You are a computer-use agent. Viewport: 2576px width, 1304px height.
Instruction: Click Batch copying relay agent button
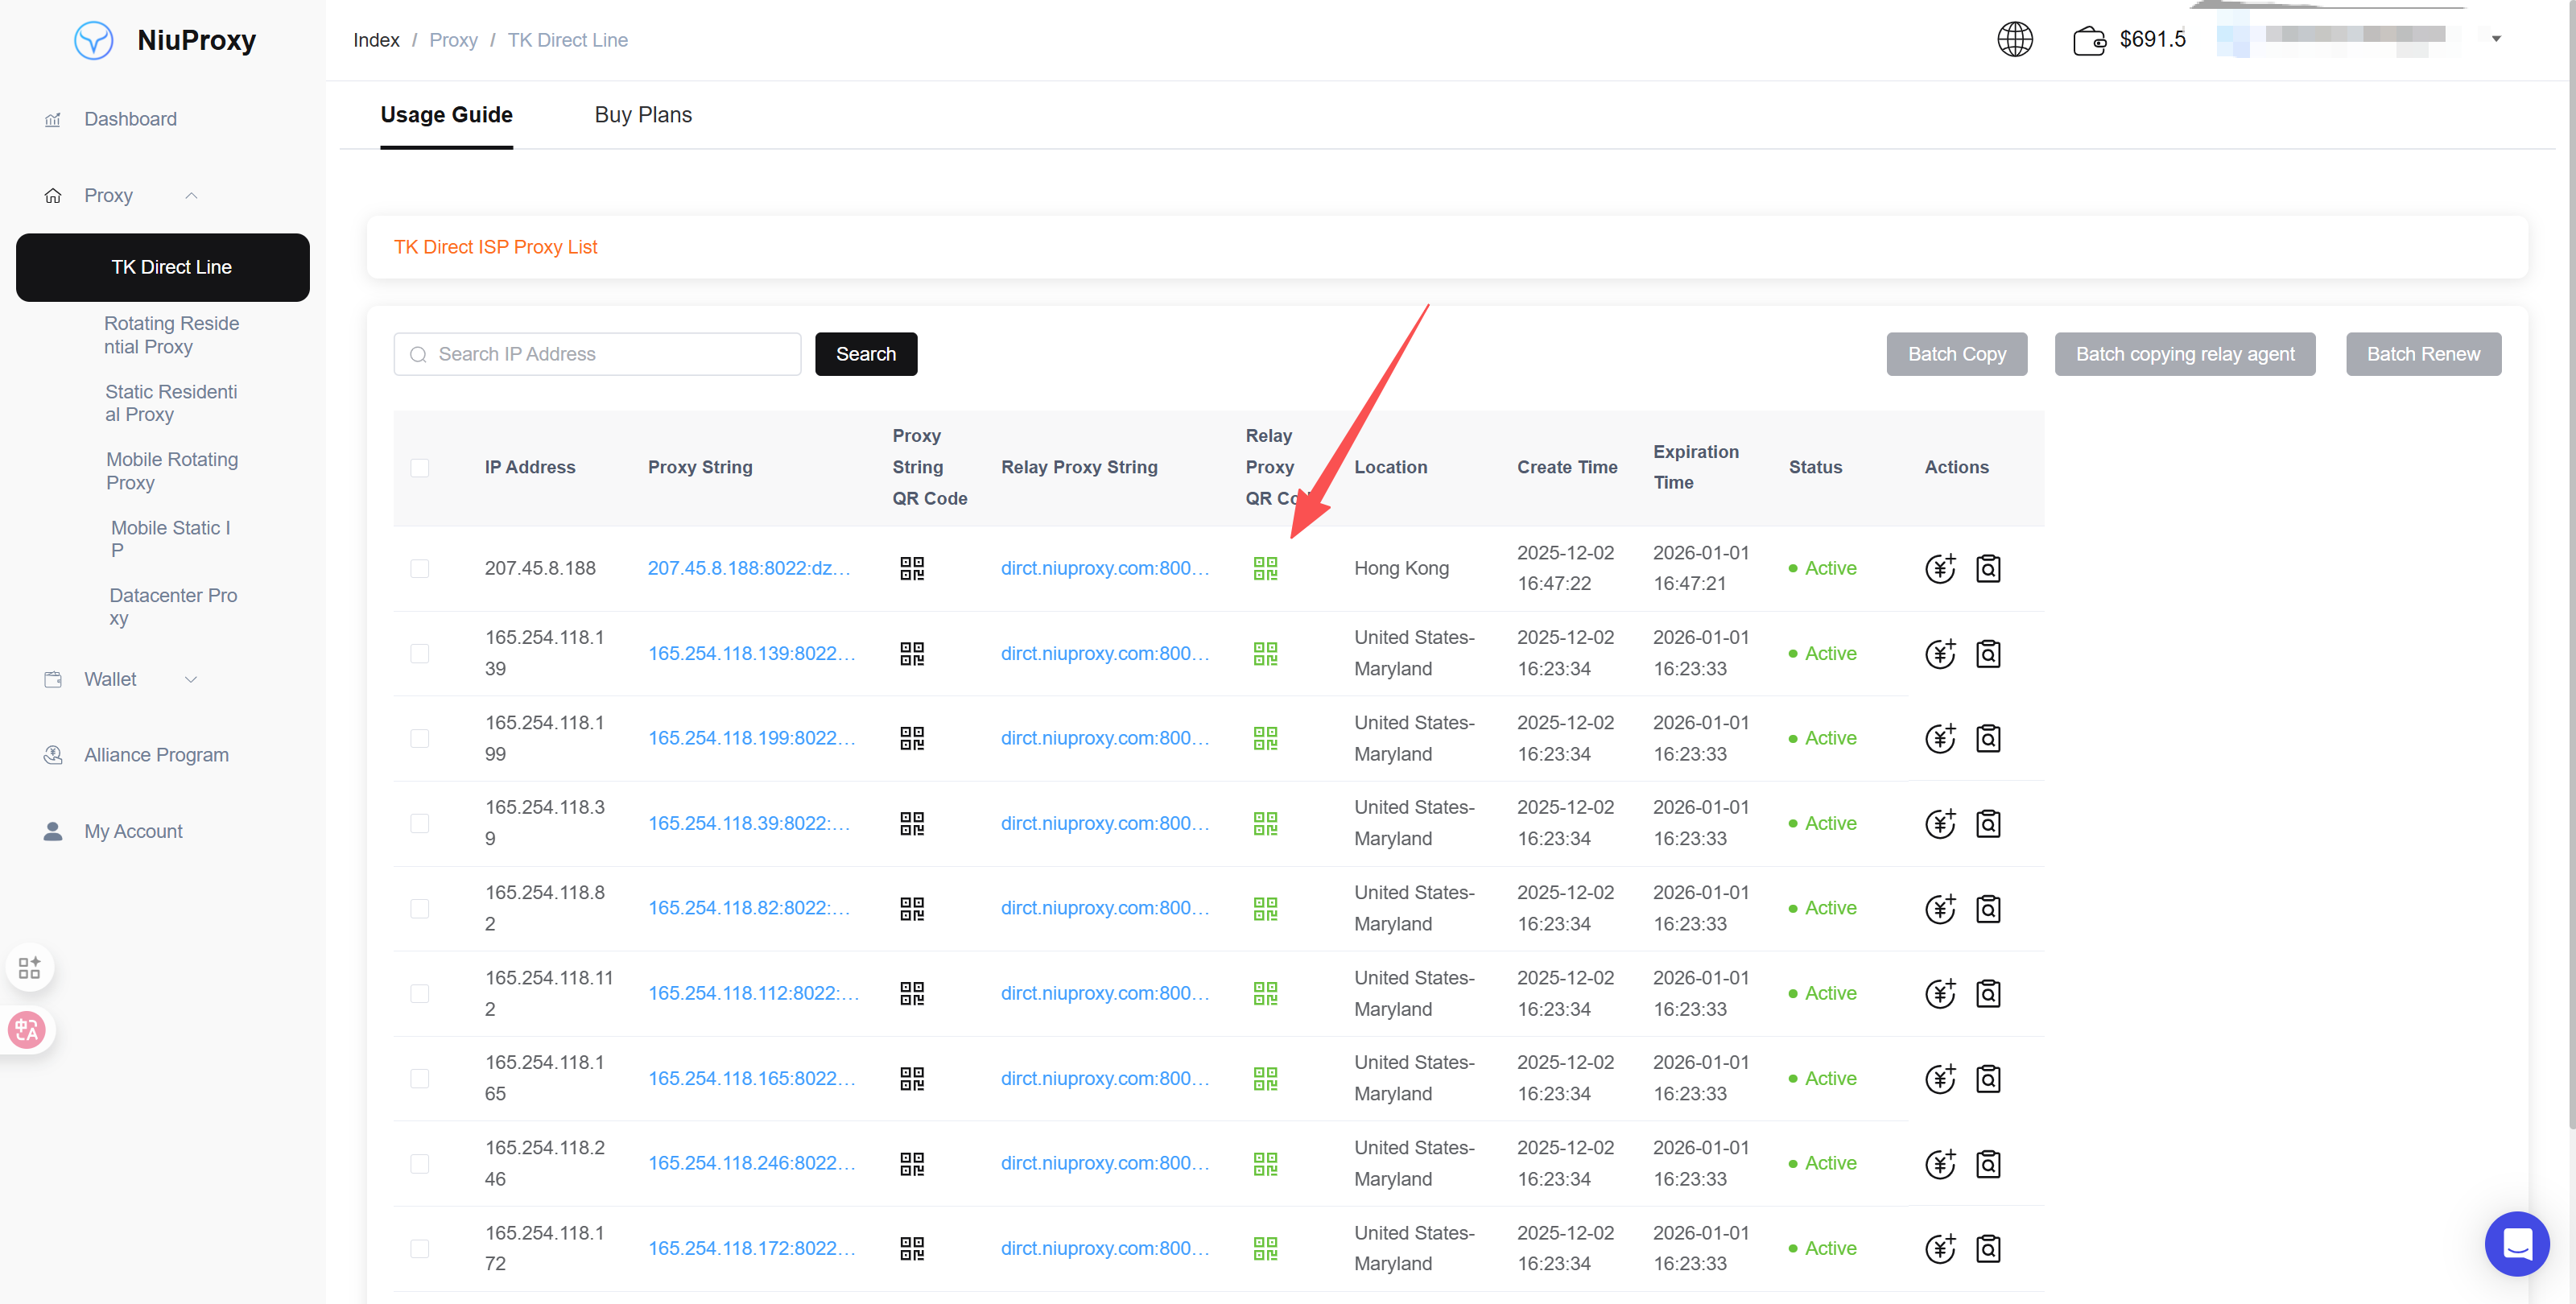click(x=2185, y=354)
